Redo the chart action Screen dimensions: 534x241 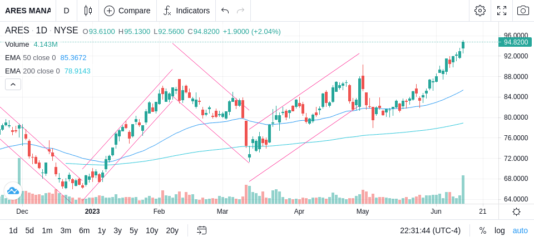tap(241, 11)
